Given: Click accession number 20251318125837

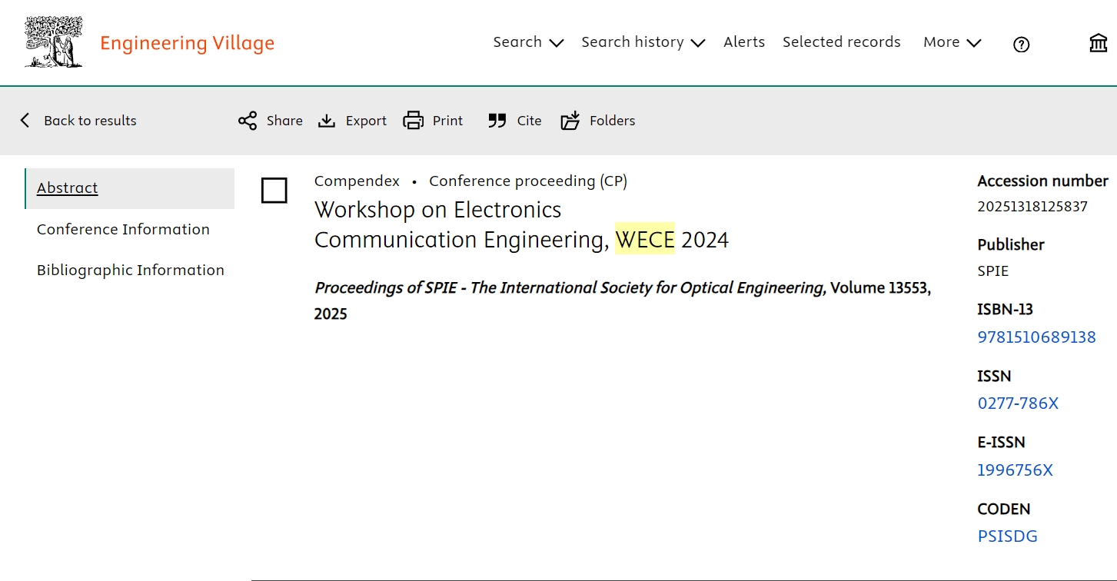Looking at the screenshot, I should tap(1032, 207).
